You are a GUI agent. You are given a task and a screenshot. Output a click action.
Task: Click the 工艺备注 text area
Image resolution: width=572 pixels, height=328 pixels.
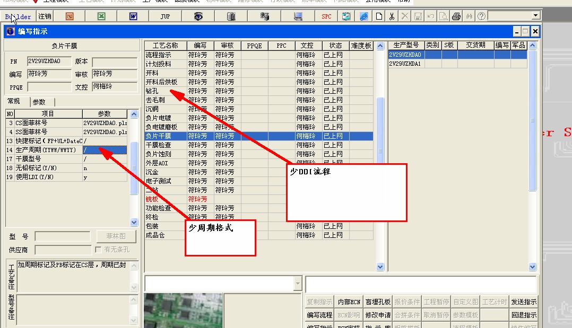tap(74, 276)
